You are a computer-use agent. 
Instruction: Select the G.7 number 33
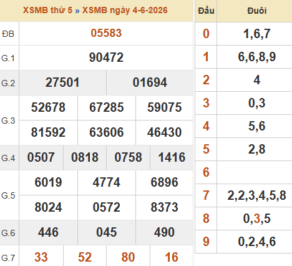tap(41, 257)
